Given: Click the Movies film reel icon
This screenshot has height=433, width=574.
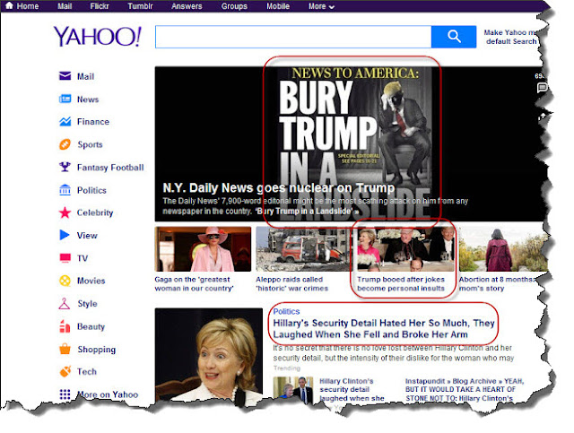Looking at the screenshot, I should coord(65,281).
